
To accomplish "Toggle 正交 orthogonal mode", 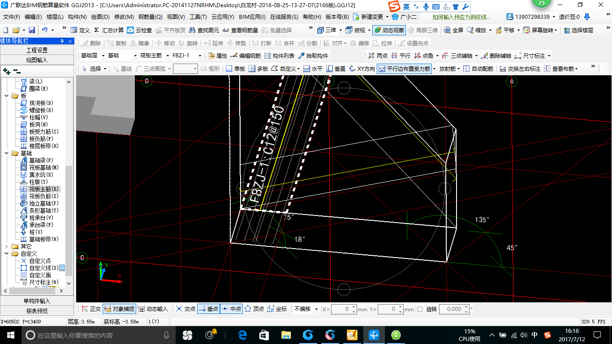I will [91, 309].
